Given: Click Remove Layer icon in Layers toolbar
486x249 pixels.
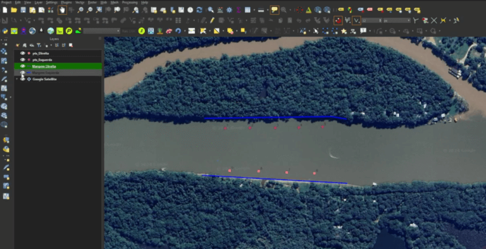Looking at the screenshot, I should point(71,46).
